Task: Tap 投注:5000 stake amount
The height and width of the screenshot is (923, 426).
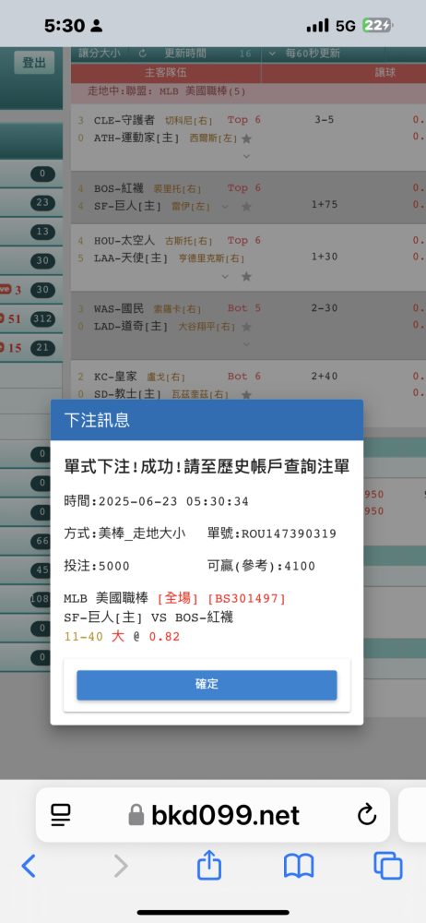Action: (x=97, y=567)
